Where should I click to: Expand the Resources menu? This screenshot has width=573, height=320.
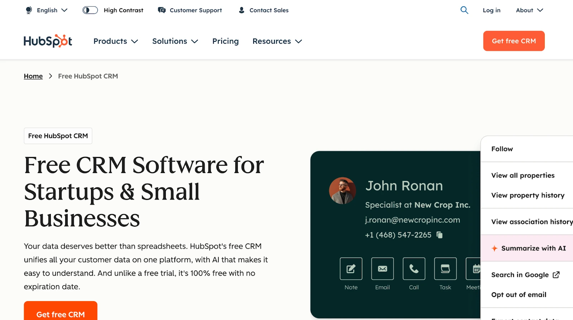[277, 41]
